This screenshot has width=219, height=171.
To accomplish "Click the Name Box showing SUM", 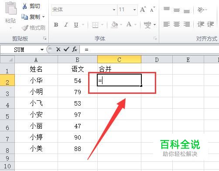I will pos(20,50).
